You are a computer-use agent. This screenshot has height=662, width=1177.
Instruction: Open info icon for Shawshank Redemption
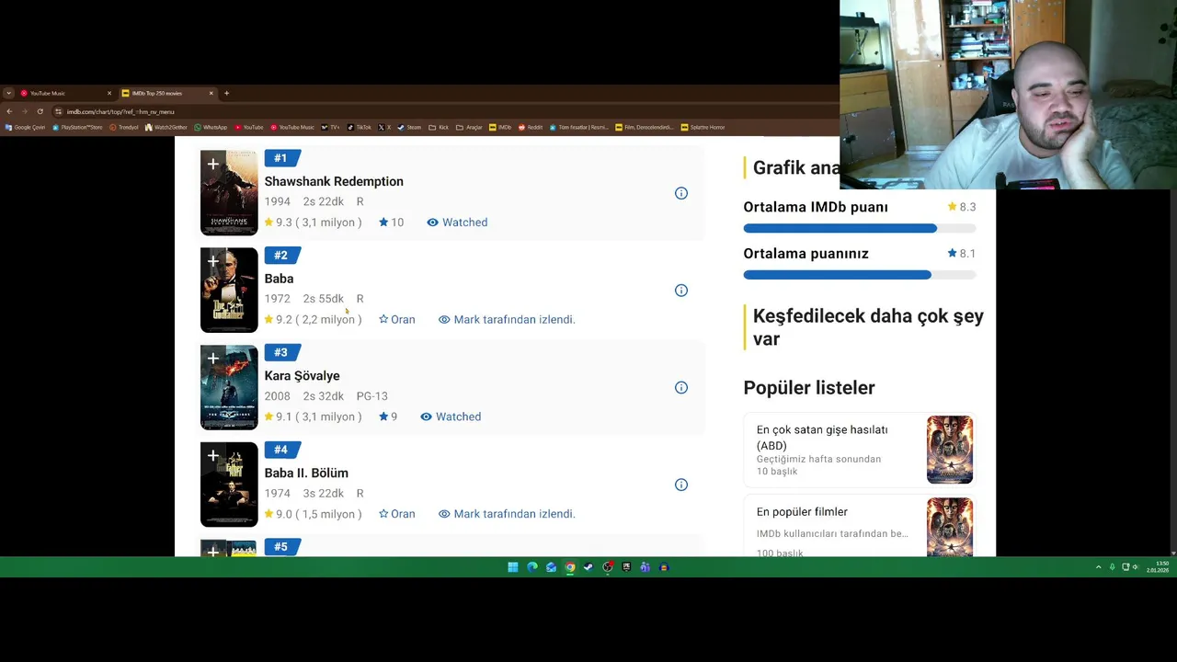(681, 193)
